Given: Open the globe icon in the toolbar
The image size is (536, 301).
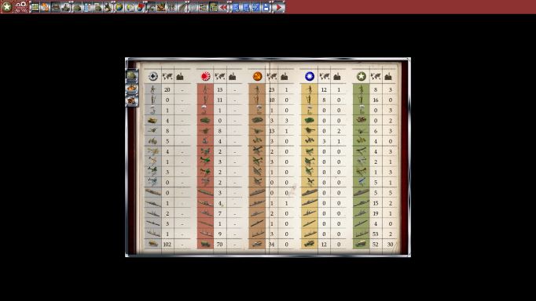Looking at the screenshot, I should 119,7.
